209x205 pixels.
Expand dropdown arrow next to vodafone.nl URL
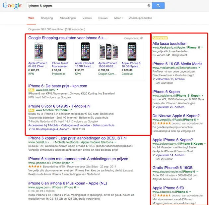202,95
